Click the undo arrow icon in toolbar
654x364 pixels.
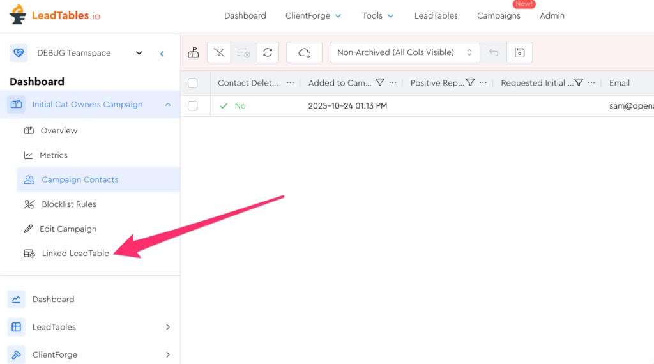pos(494,52)
